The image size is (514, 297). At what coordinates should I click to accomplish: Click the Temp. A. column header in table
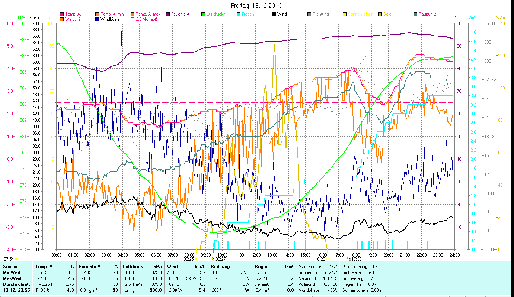[x=44, y=267]
